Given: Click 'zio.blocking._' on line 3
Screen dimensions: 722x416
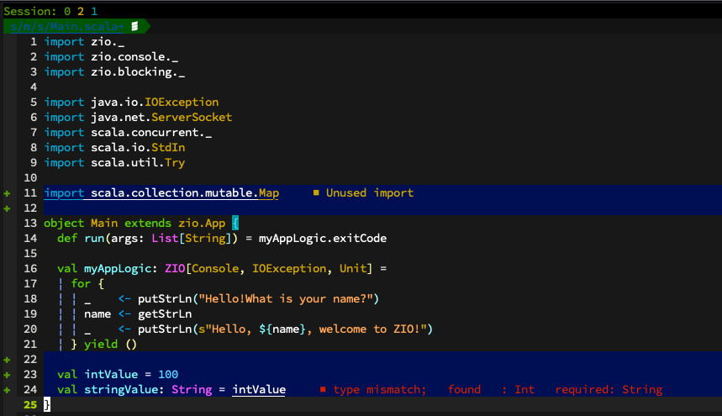Looking at the screenshot, I should pos(138,71).
